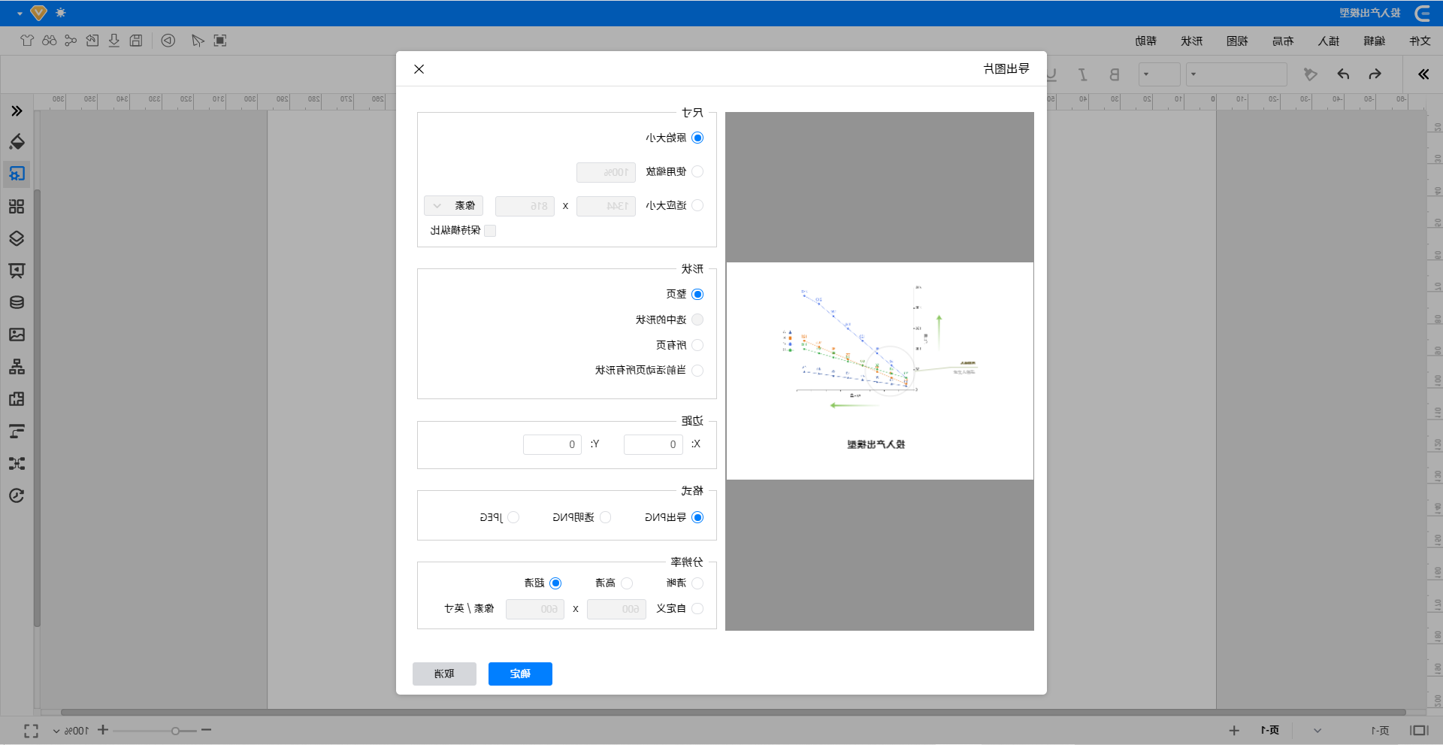Click the shirt theme icon in top toolbar
This screenshot has width=1443, height=745.
[27, 41]
